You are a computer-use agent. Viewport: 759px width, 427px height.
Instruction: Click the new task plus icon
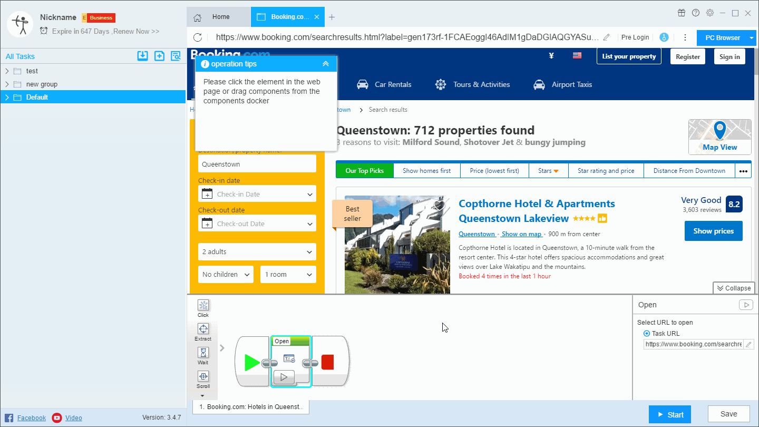[x=159, y=56]
